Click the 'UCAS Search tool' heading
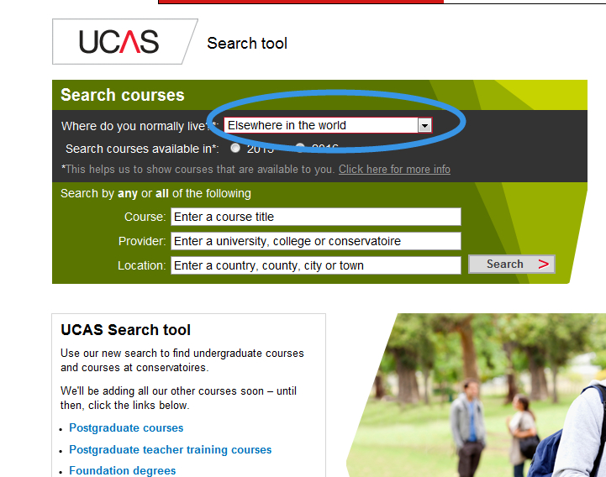606x477 pixels. (x=125, y=330)
